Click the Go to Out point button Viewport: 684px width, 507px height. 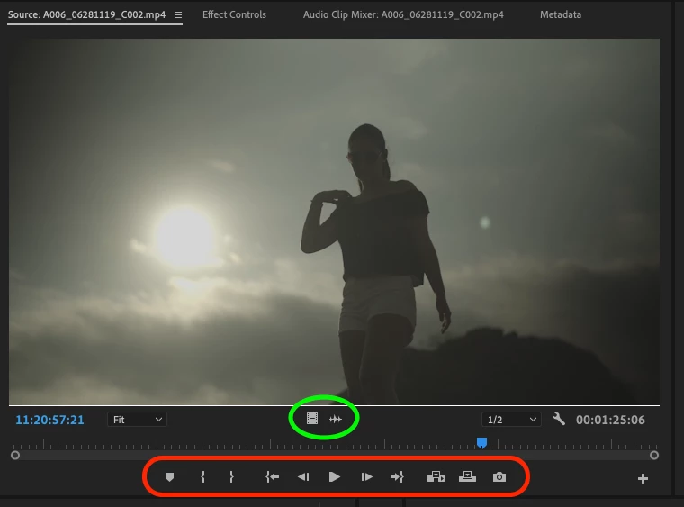click(397, 477)
